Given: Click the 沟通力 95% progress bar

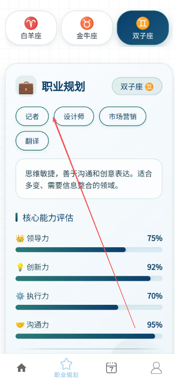Looking at the screenshot, I should tap(89, 336).
